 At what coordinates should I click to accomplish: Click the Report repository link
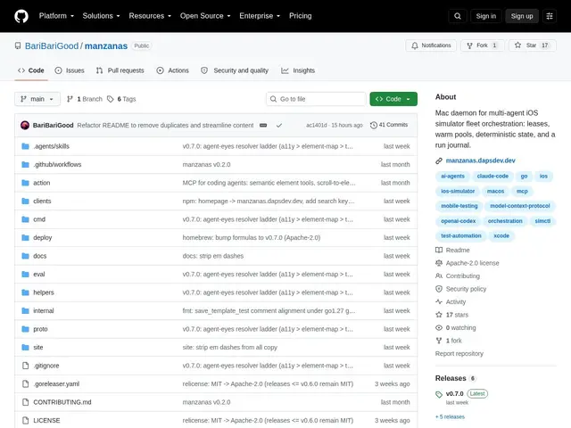pos(459,353)
